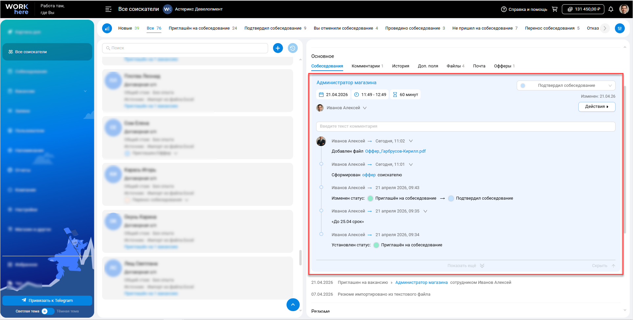Open filter settings sliders icon
This screenshot has height=320, width=633.
(x=620, y=28)
